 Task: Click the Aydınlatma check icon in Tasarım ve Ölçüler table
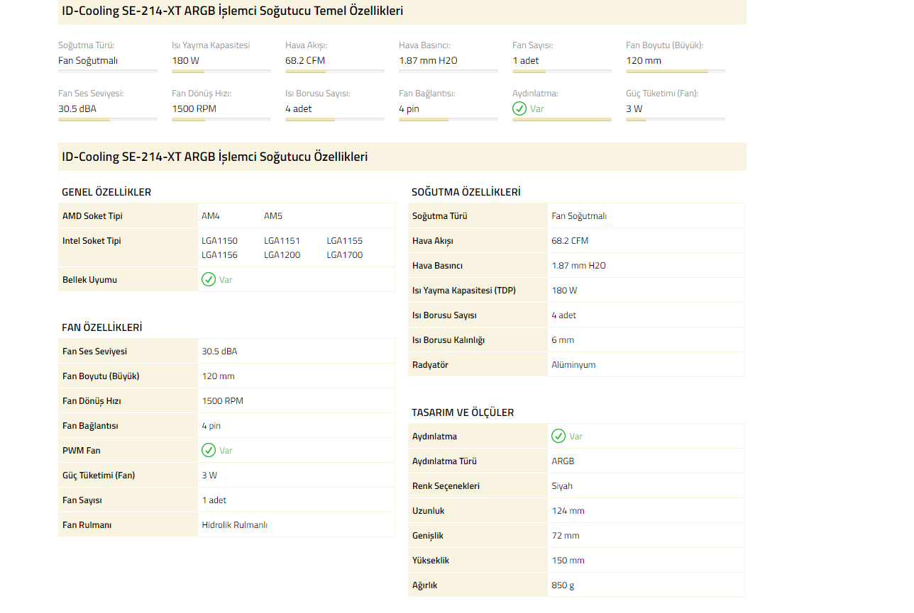tap(558, 436)
